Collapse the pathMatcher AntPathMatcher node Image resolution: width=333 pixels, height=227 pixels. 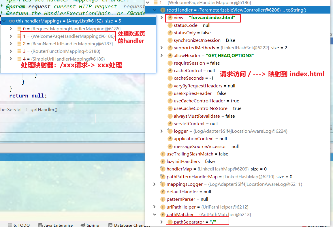155,215
